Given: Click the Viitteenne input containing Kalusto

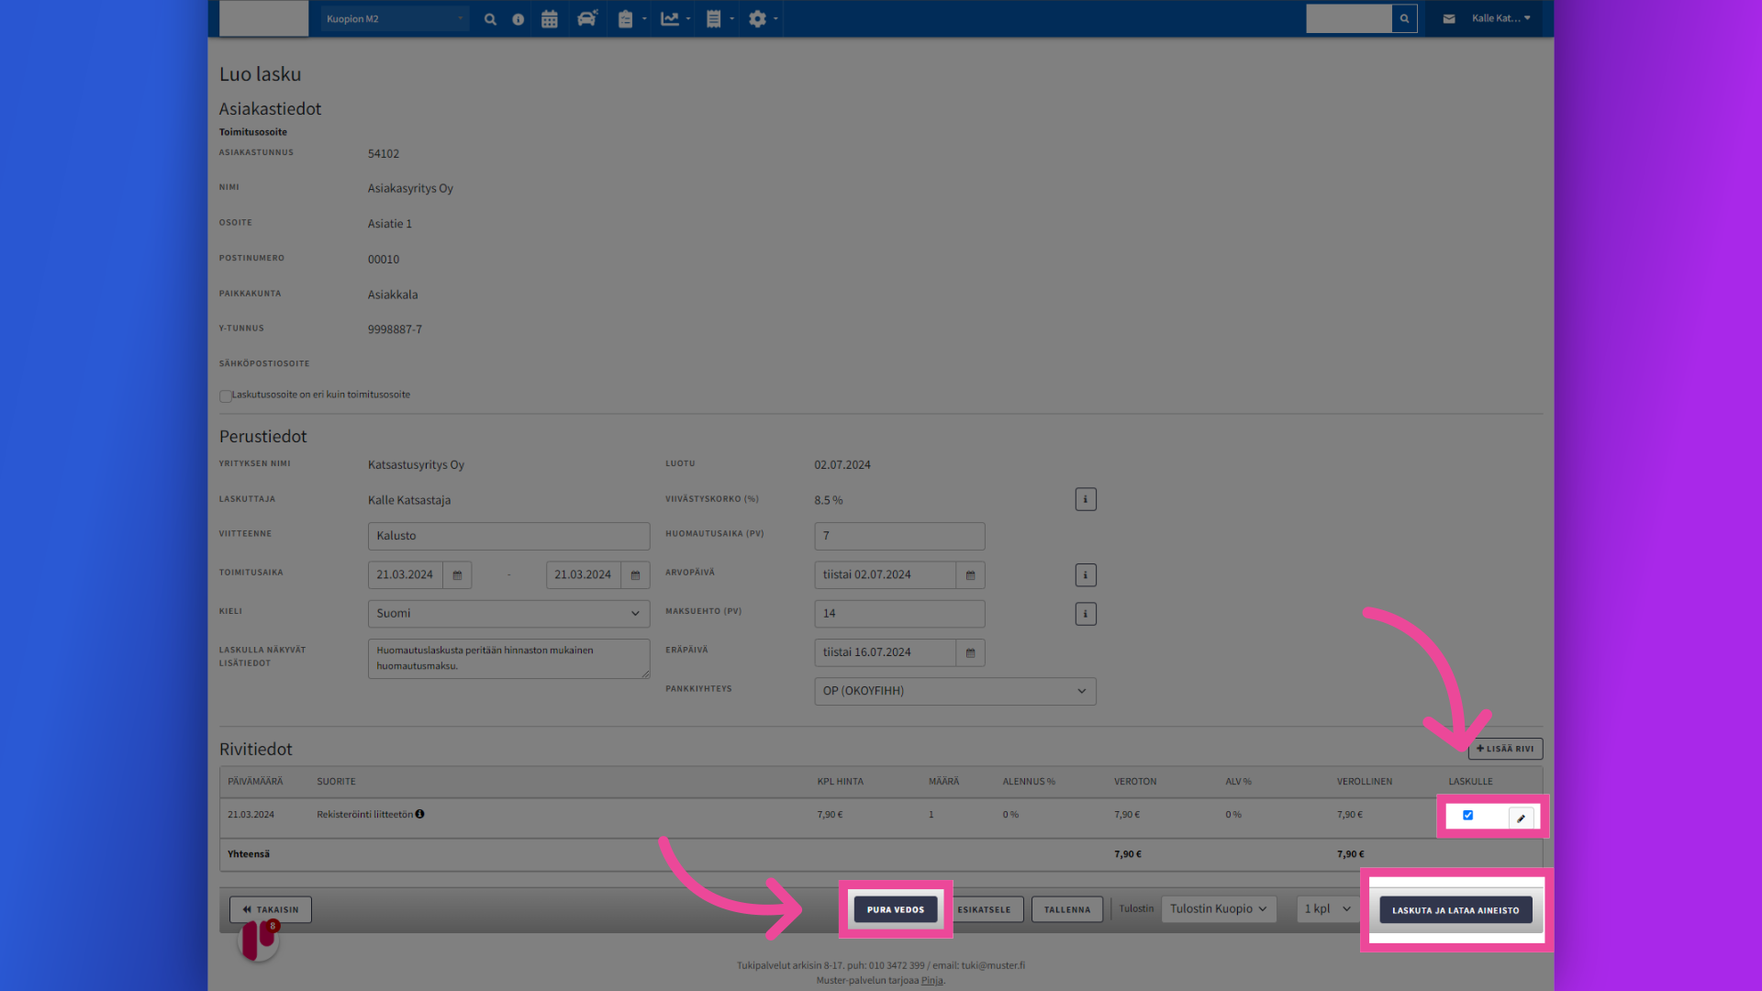Looking at the screenshot, I should [508, 536].
